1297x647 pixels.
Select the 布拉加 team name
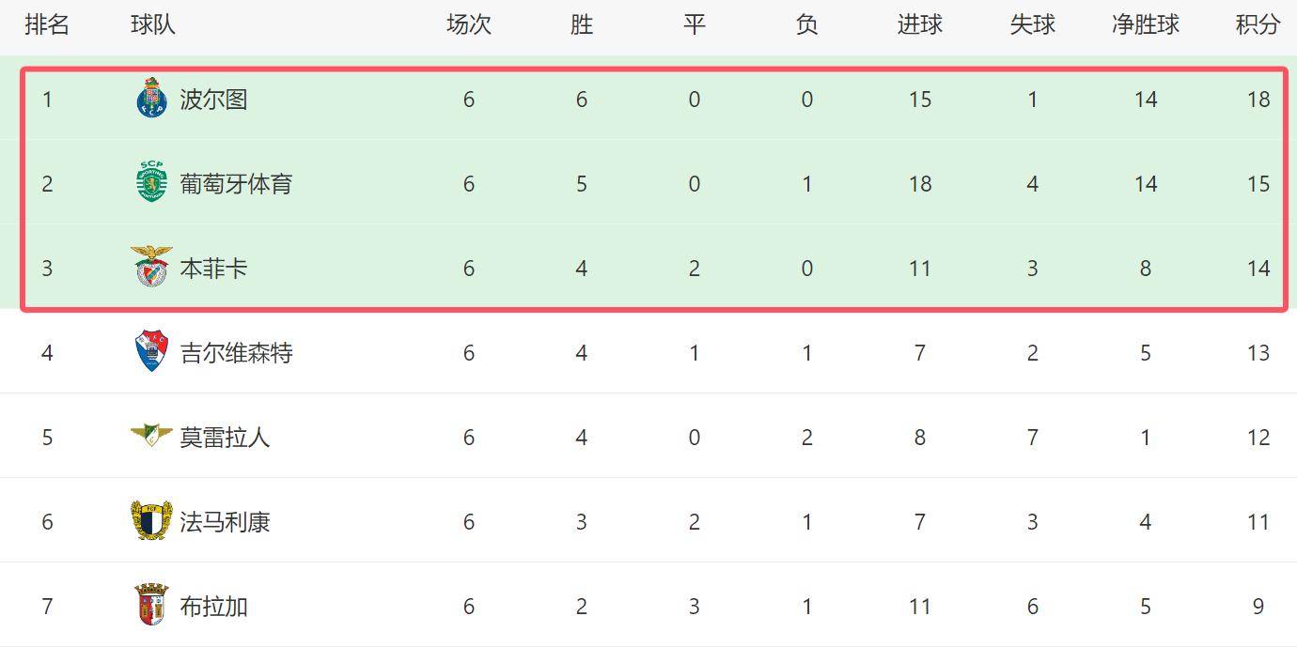tap(213, 607)
